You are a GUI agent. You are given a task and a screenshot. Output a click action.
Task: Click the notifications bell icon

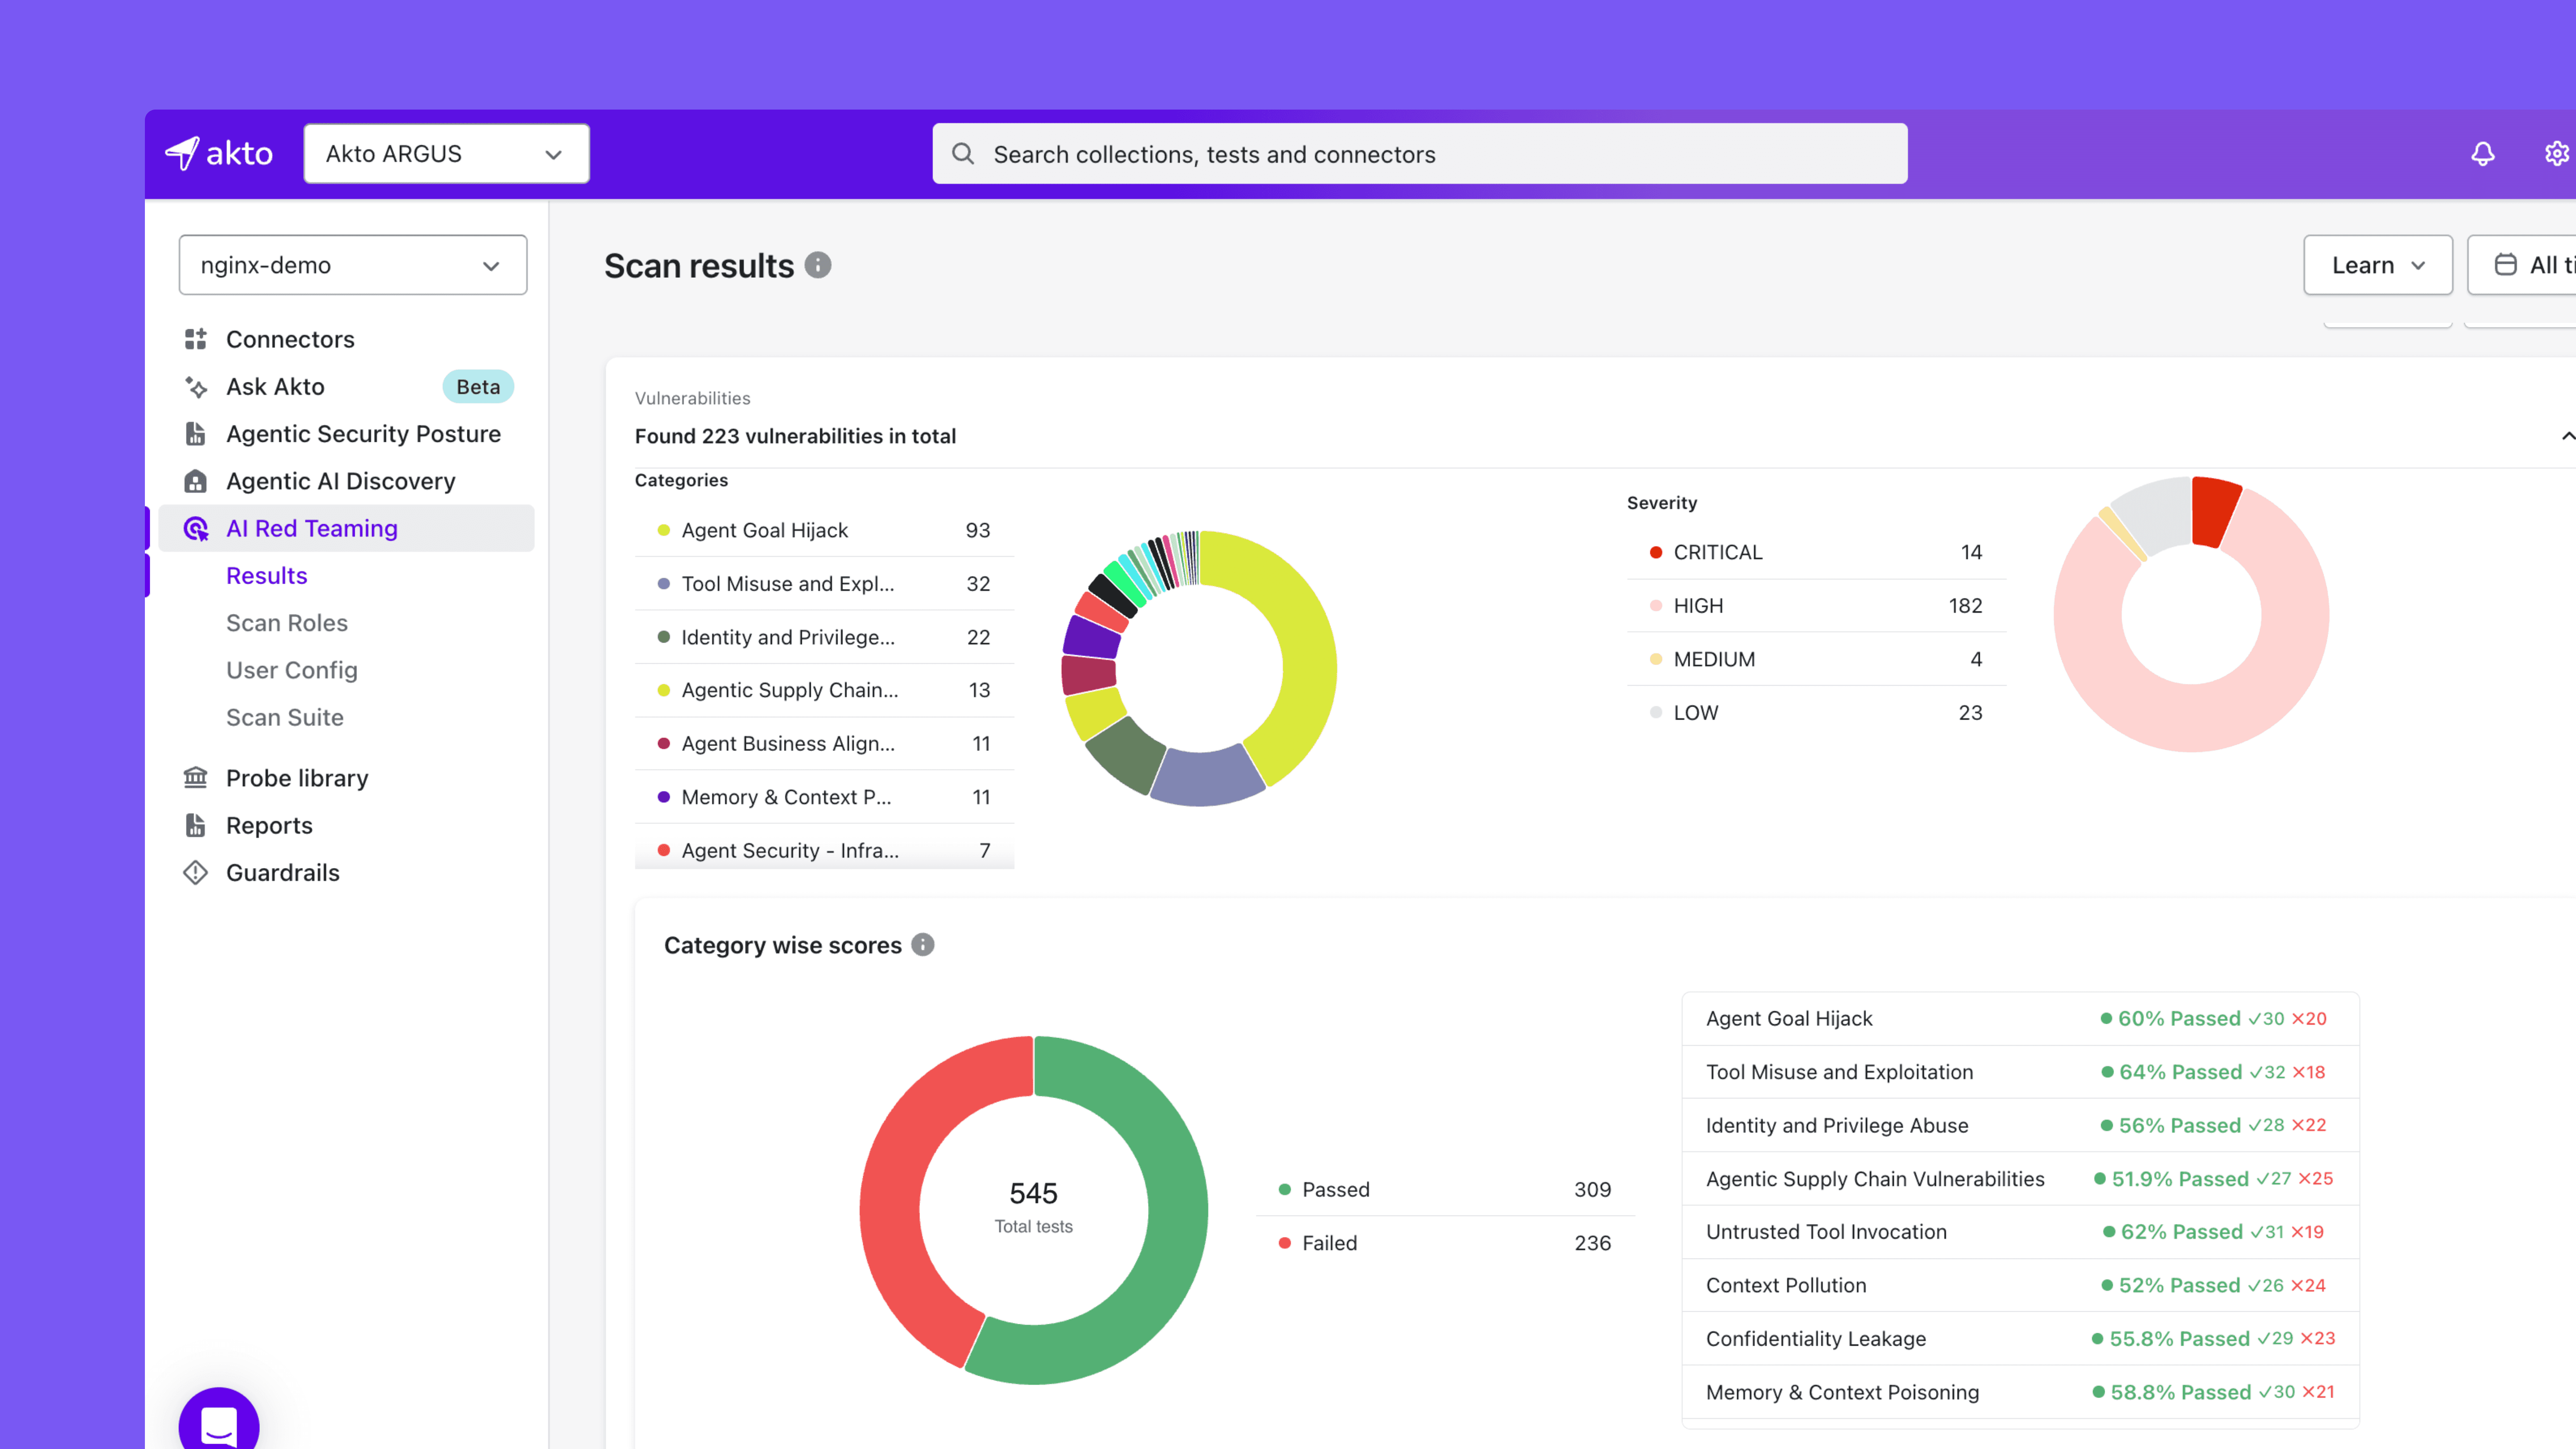point(2482,153)
